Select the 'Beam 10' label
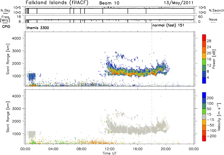This screenshot has width=224, height=155. 109,3
